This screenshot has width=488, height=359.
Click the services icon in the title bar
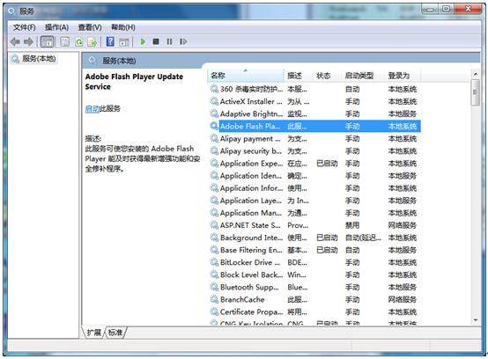click(x=11, y=11)
